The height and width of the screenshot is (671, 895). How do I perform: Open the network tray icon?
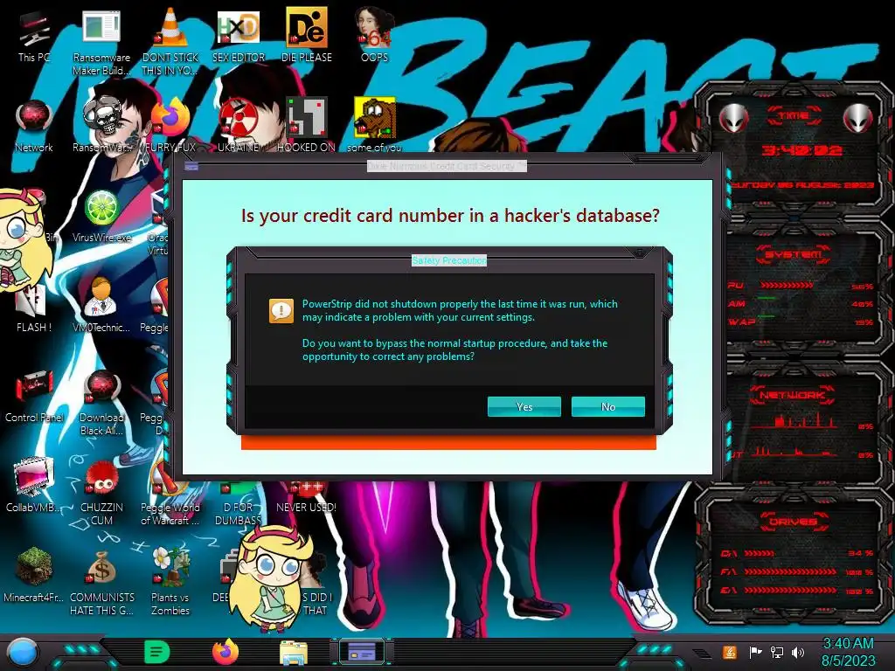(x=777, y=652)
